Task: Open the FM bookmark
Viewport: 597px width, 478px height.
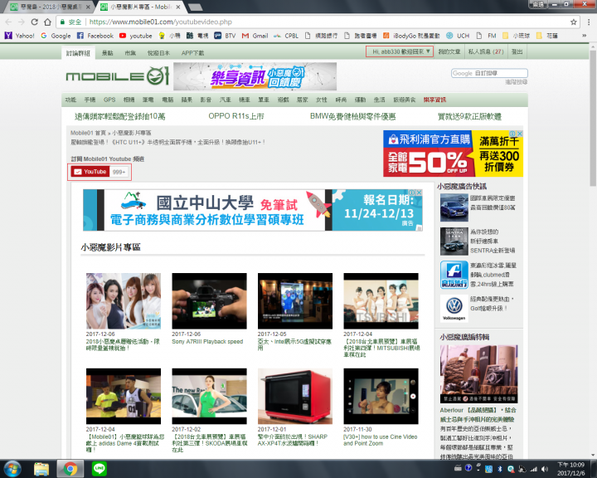Action: [x=486, y=36]
